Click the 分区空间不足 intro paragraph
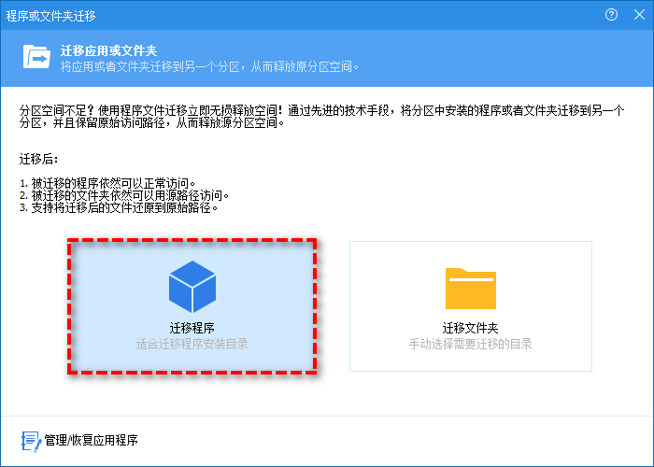Viewport: 654px width, 467px height. (322, 117)
